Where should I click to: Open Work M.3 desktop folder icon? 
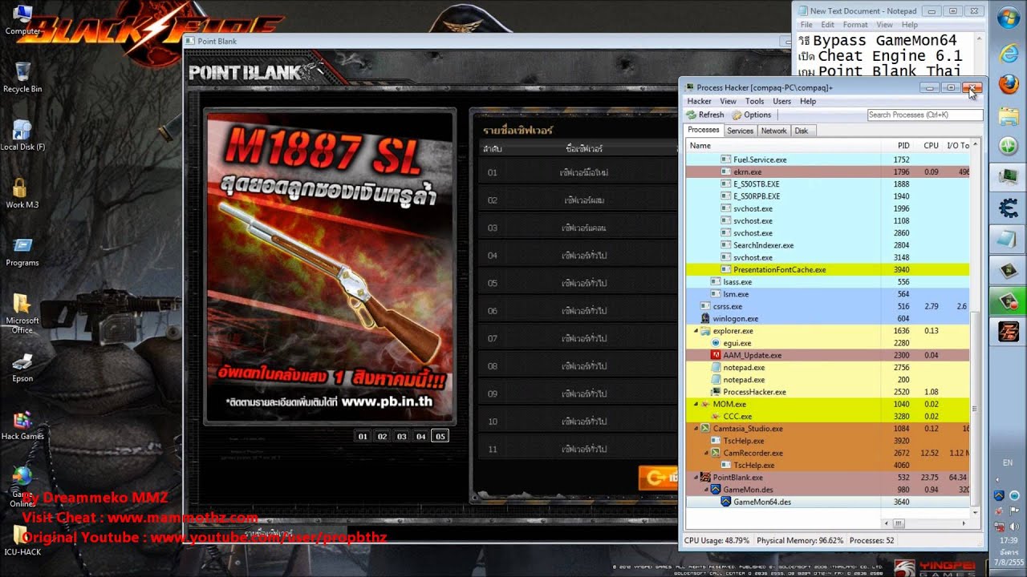coord(22,193)
